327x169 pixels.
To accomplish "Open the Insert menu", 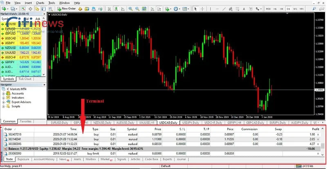I will pos(28,3).
